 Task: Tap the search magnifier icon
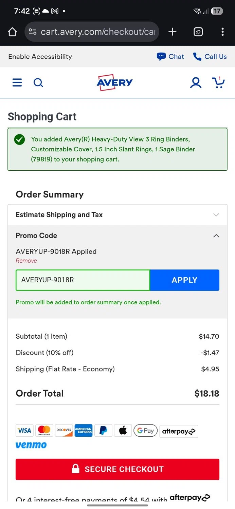click(38, 82)
